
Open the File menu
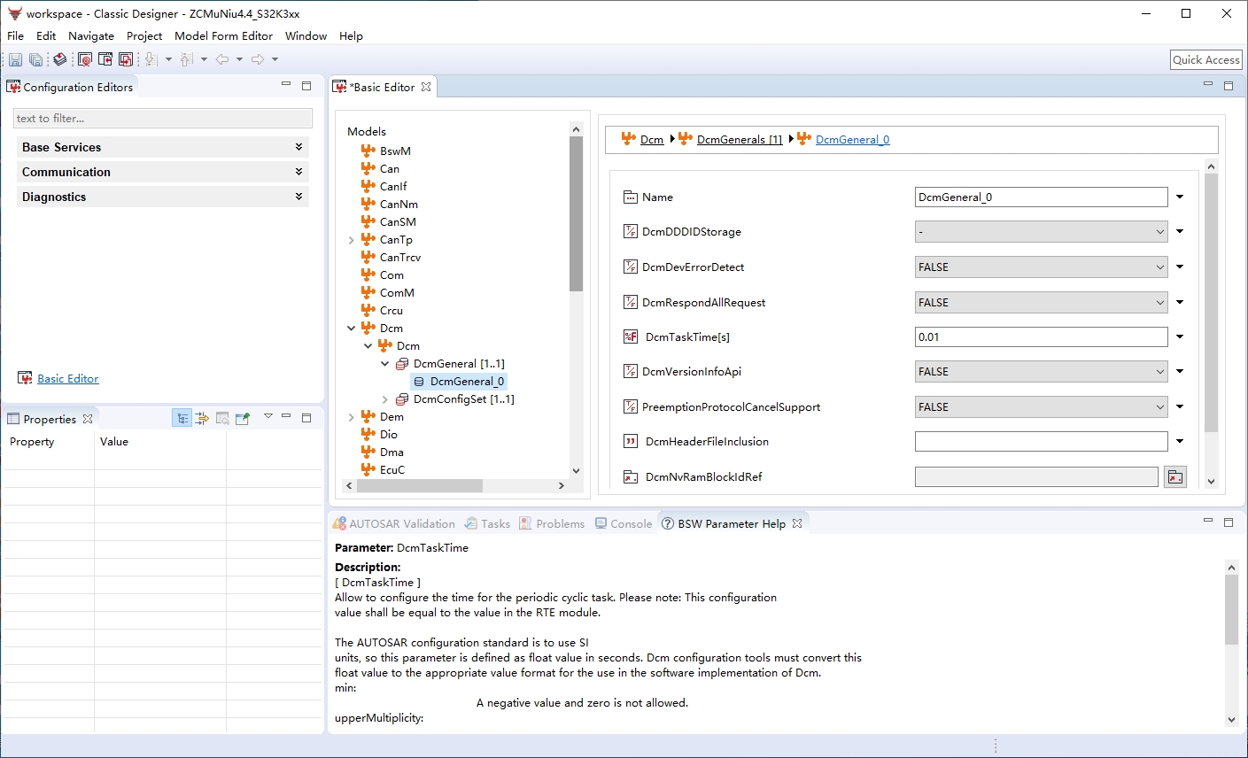click(x=16, y=35)
